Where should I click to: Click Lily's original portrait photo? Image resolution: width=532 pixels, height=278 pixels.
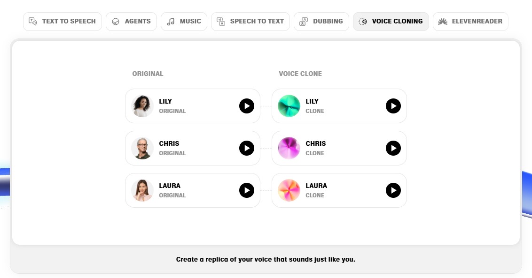[x=142, y=106]
